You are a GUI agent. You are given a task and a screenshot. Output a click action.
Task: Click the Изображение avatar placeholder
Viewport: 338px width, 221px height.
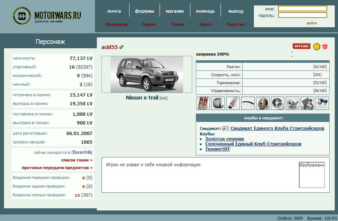pyautogui.click(x=312, y=174)
